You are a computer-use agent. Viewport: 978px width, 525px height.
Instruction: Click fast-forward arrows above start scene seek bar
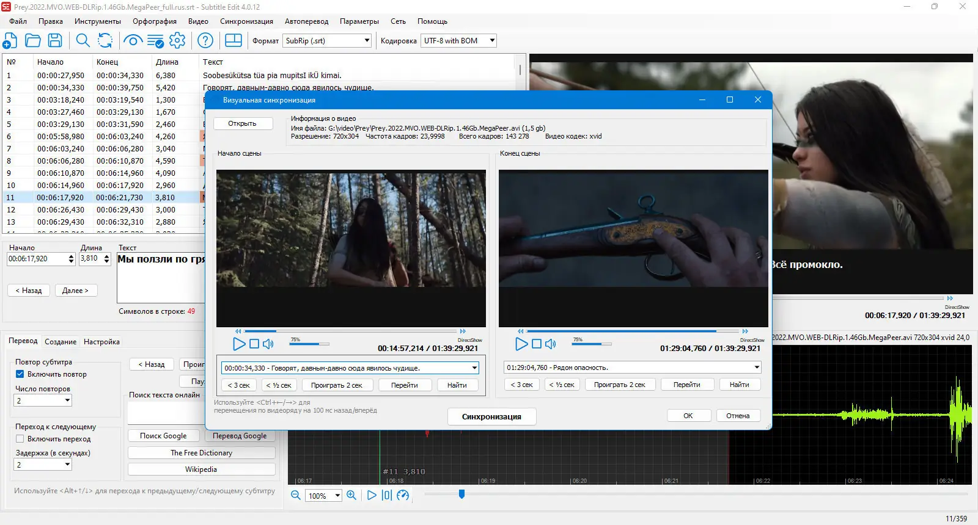pos(463,331)
